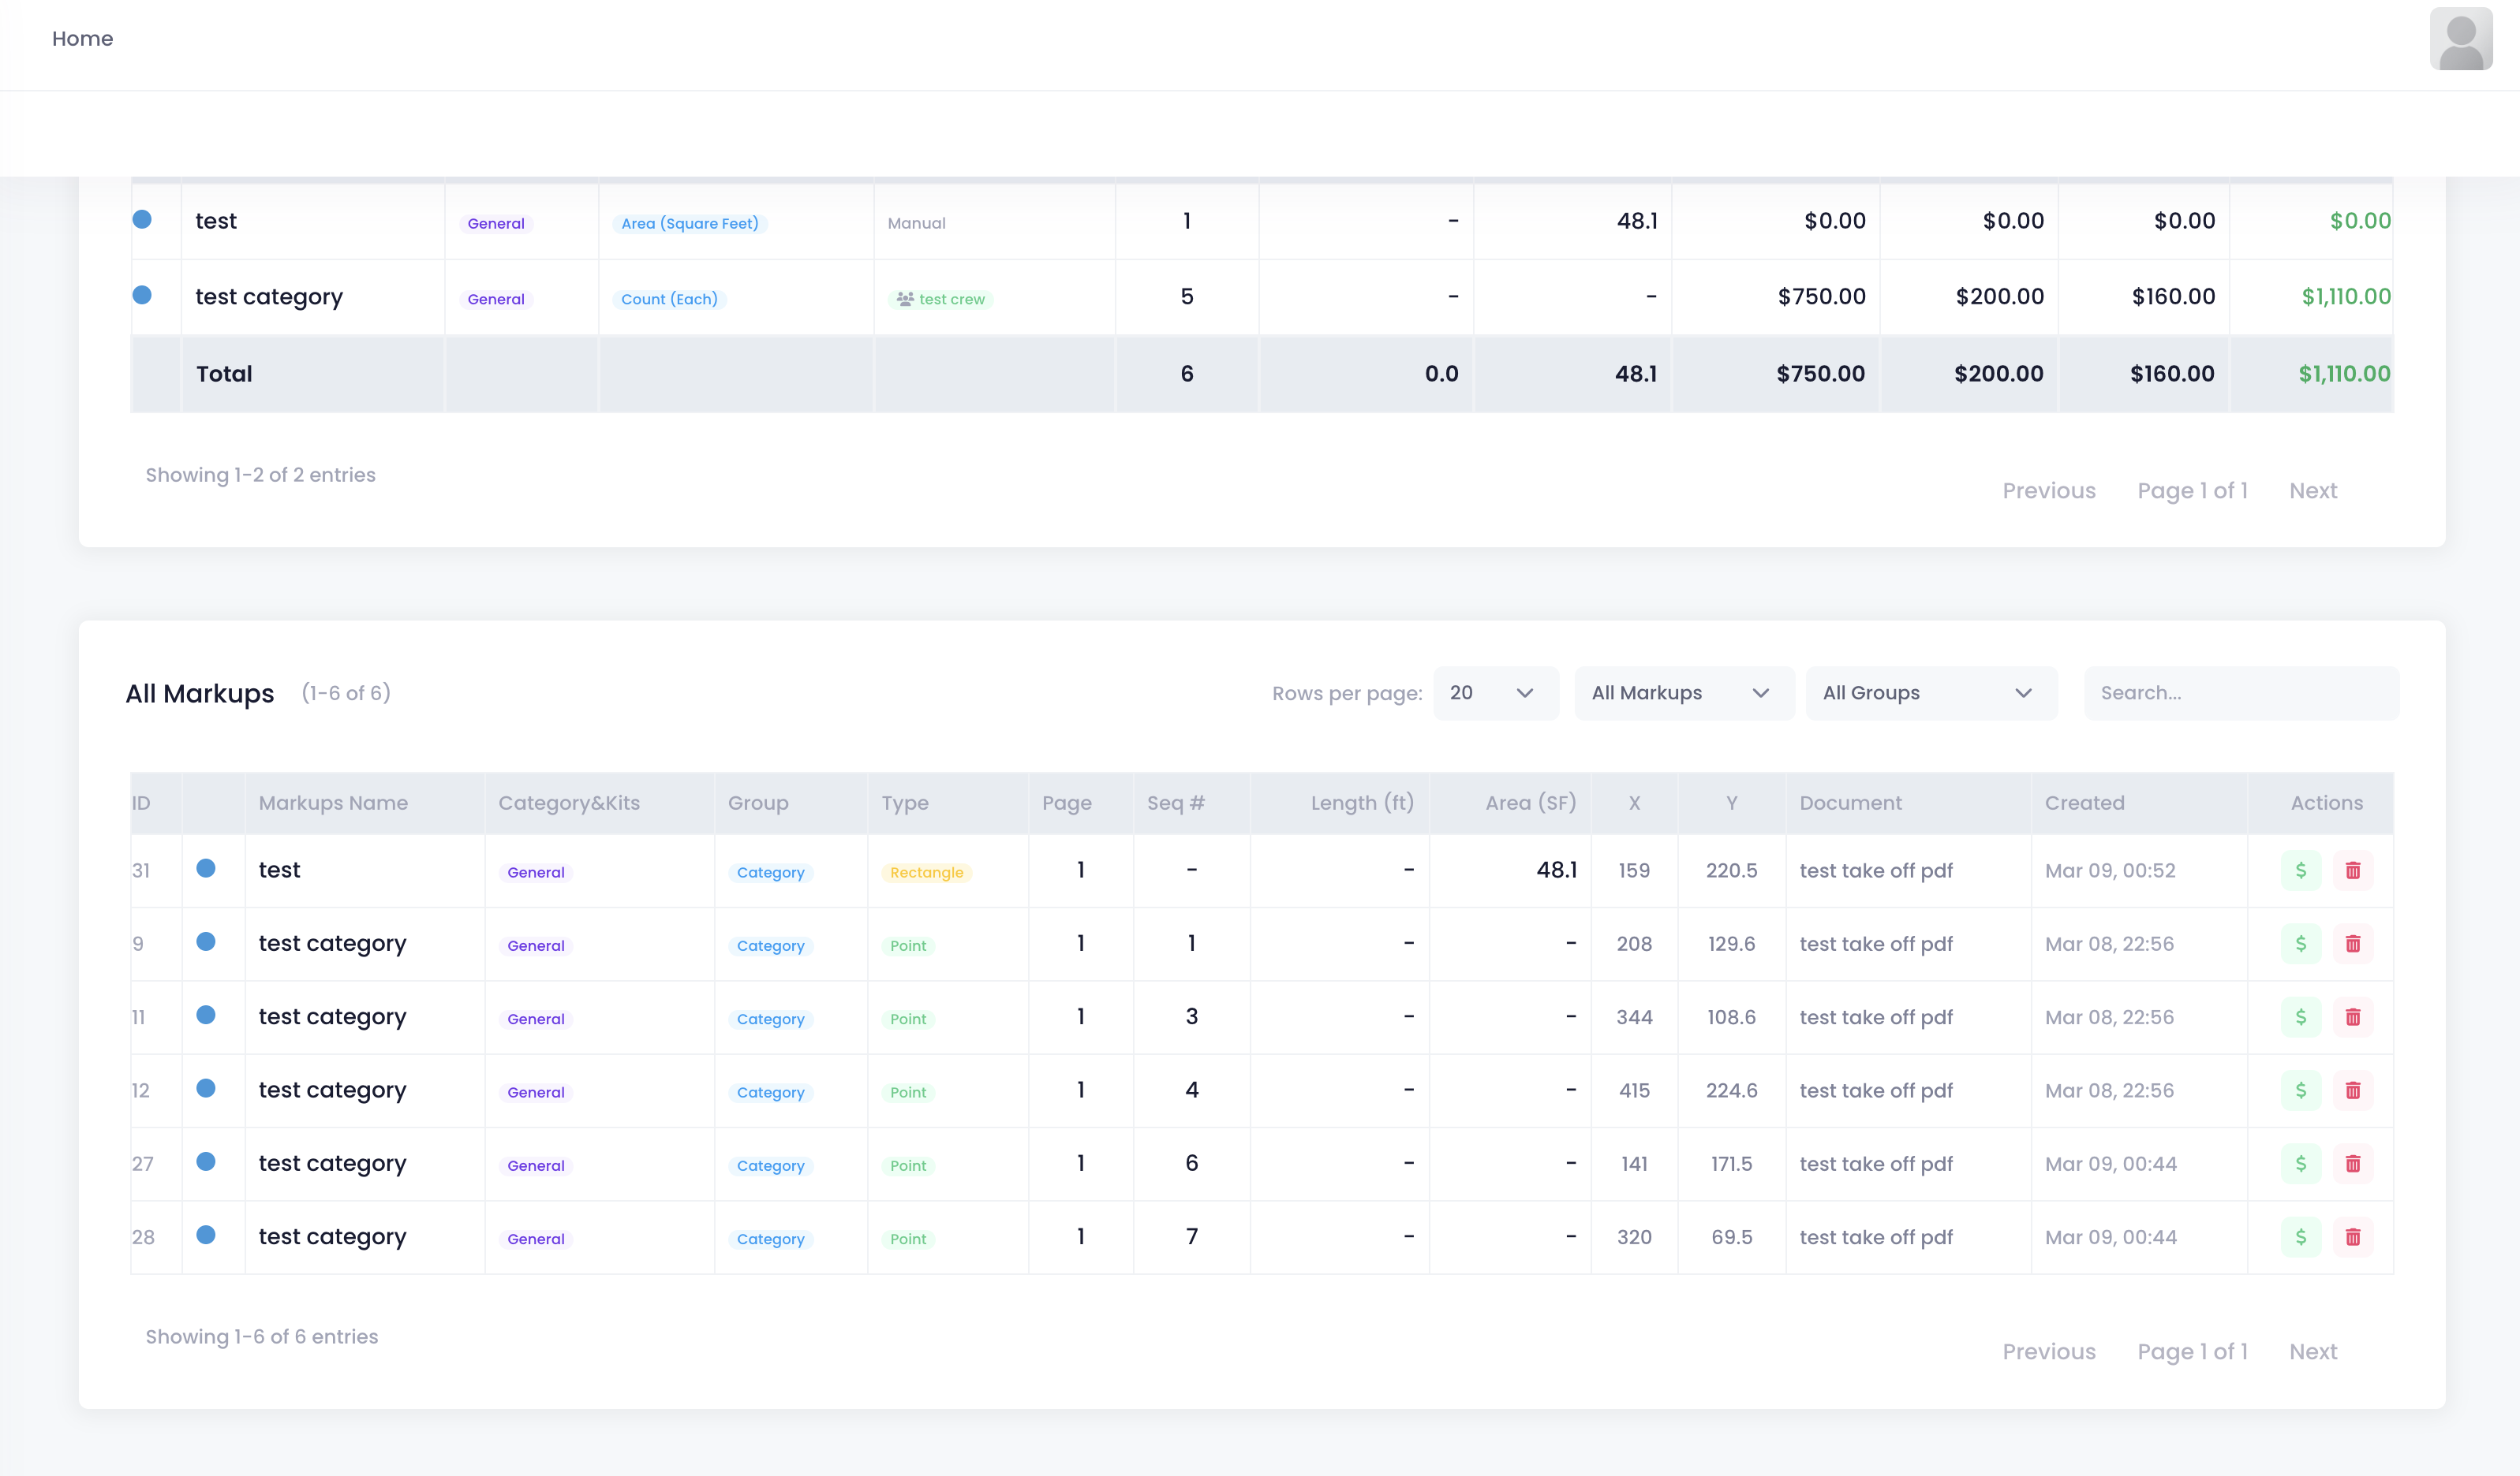
Task: Click Previous in the top summary table pagination
Action: 2048,490
